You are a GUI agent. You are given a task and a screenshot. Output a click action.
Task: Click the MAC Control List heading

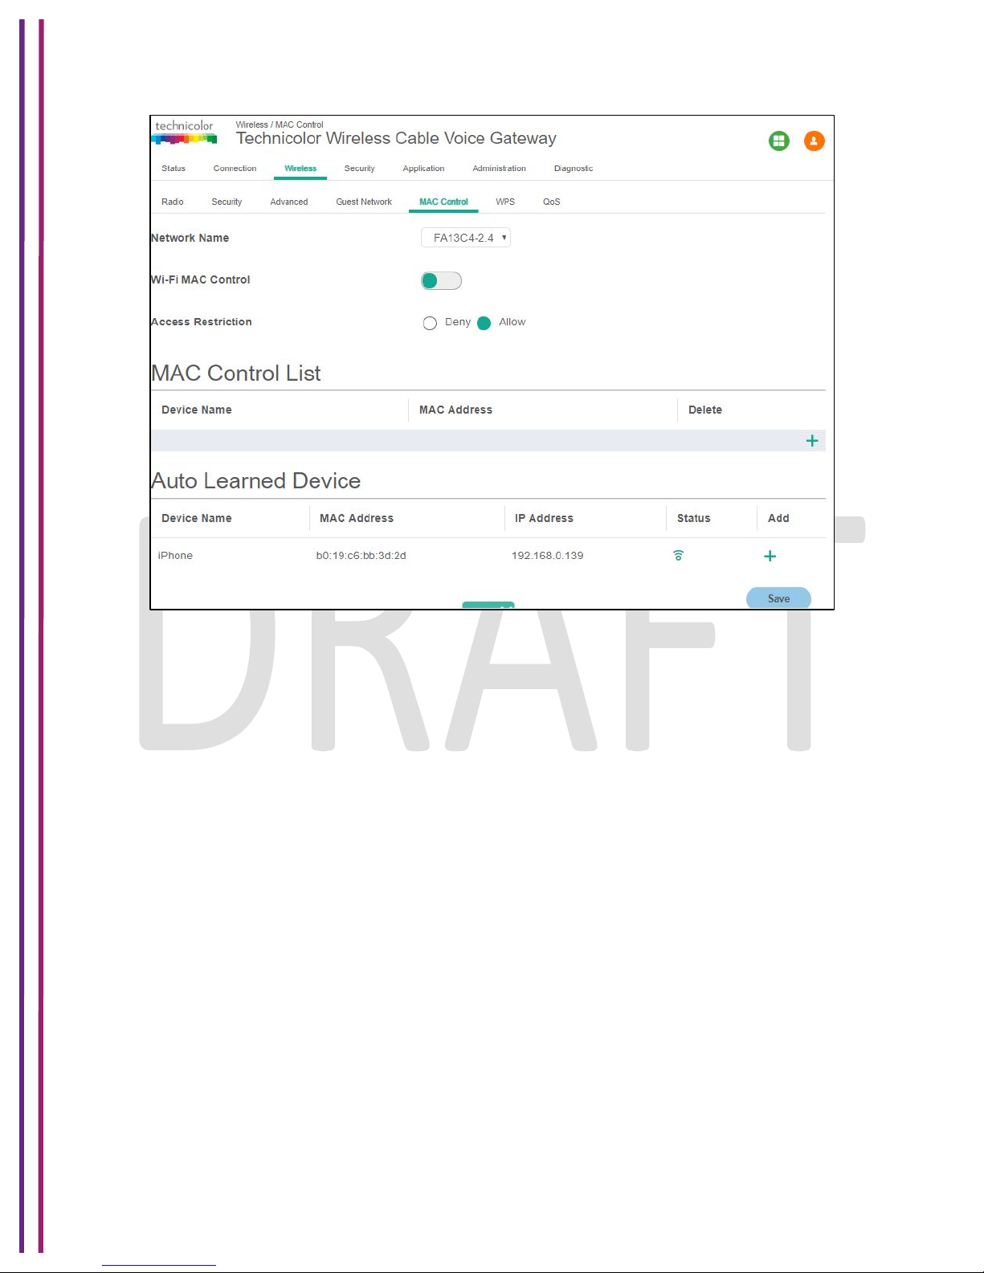pyautogui.click(x=236, y=373)
